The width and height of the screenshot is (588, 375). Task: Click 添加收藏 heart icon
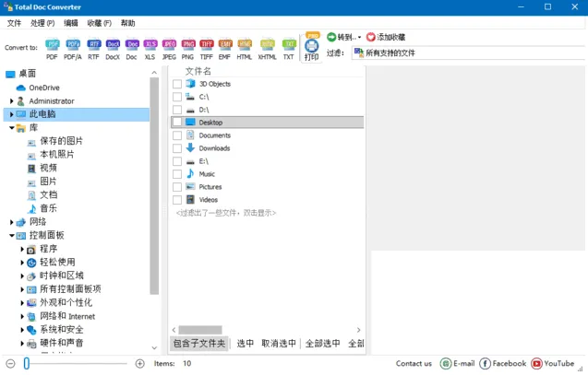pyautogui.click(x=386, y=37)
